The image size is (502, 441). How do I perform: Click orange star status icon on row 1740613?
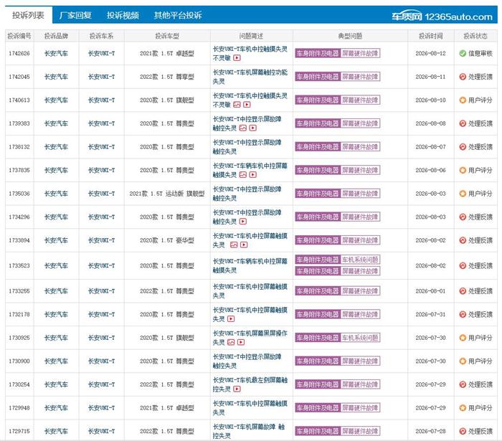pos(463,100)
